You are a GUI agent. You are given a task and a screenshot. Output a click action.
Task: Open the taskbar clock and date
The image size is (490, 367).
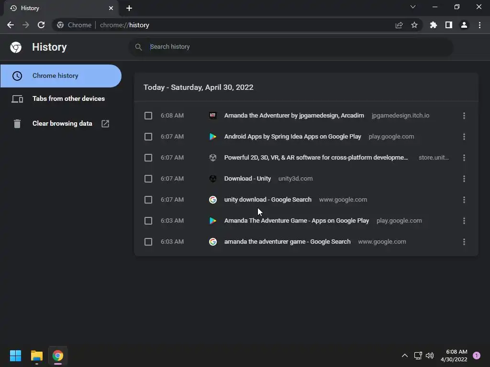click(x=454, y=356)
